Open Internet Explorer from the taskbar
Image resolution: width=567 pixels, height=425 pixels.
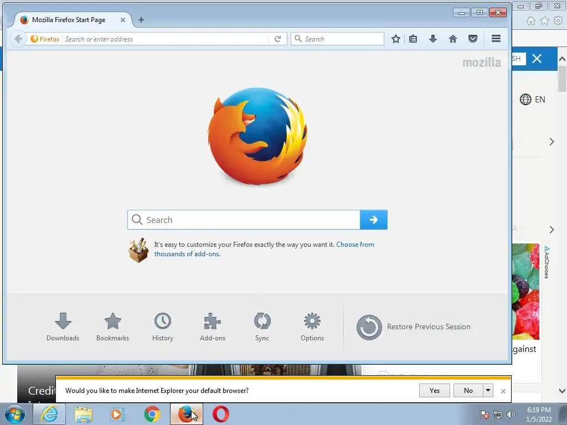49,414
